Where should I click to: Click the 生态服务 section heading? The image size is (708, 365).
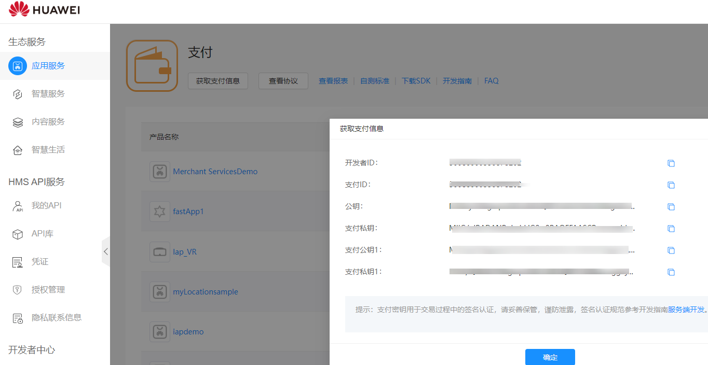click(27, 42)
